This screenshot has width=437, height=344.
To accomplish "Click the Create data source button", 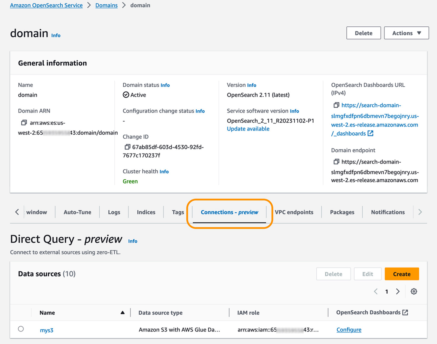I will click(x=402, y=274).
